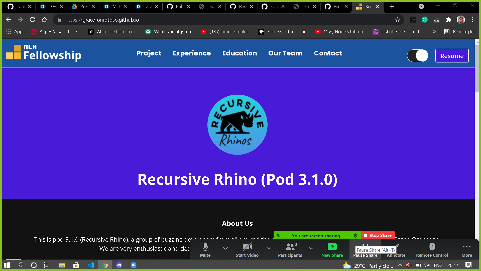This screenshot has height=271, width=481.
Task: Open Discord from the taskbar
Action: (x=119, y=265)
